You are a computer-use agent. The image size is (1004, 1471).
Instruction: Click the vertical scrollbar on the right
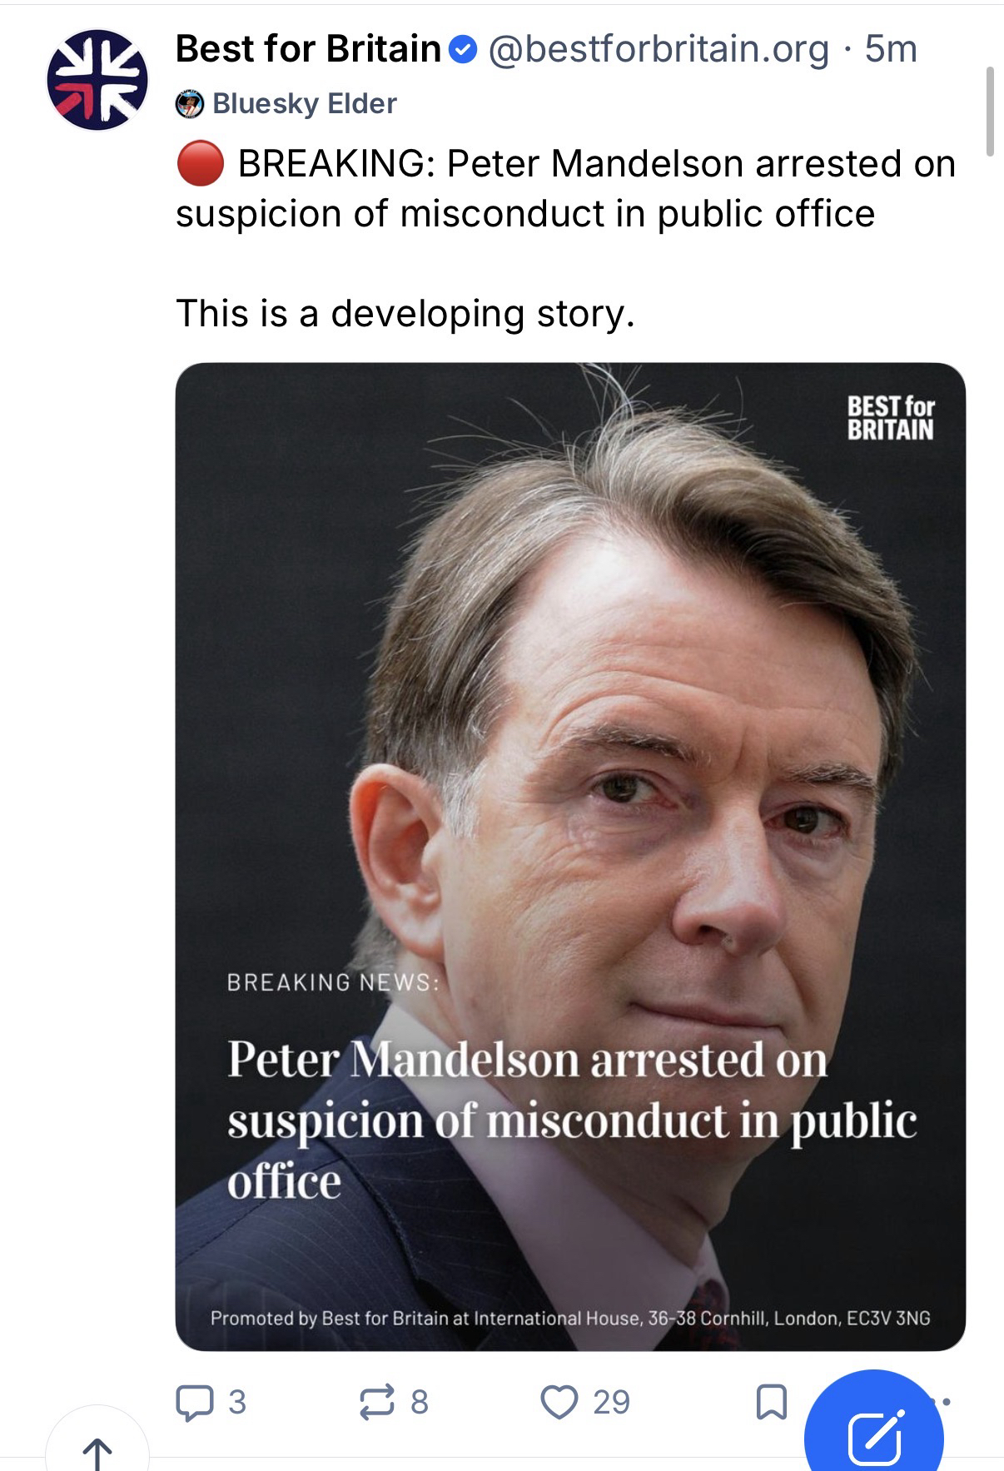pyautogui.click(x=990, y=112)
